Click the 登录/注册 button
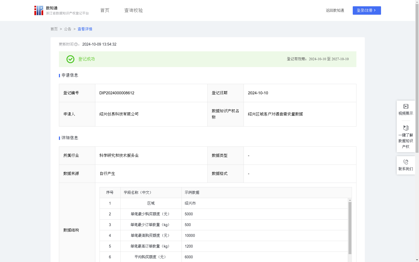The image size is (419, 262). [x=367, y=10]
